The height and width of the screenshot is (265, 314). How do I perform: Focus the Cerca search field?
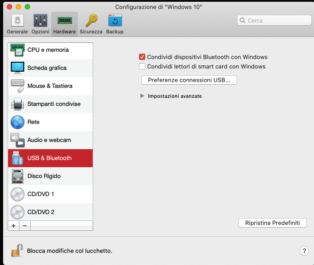(274, 20)
